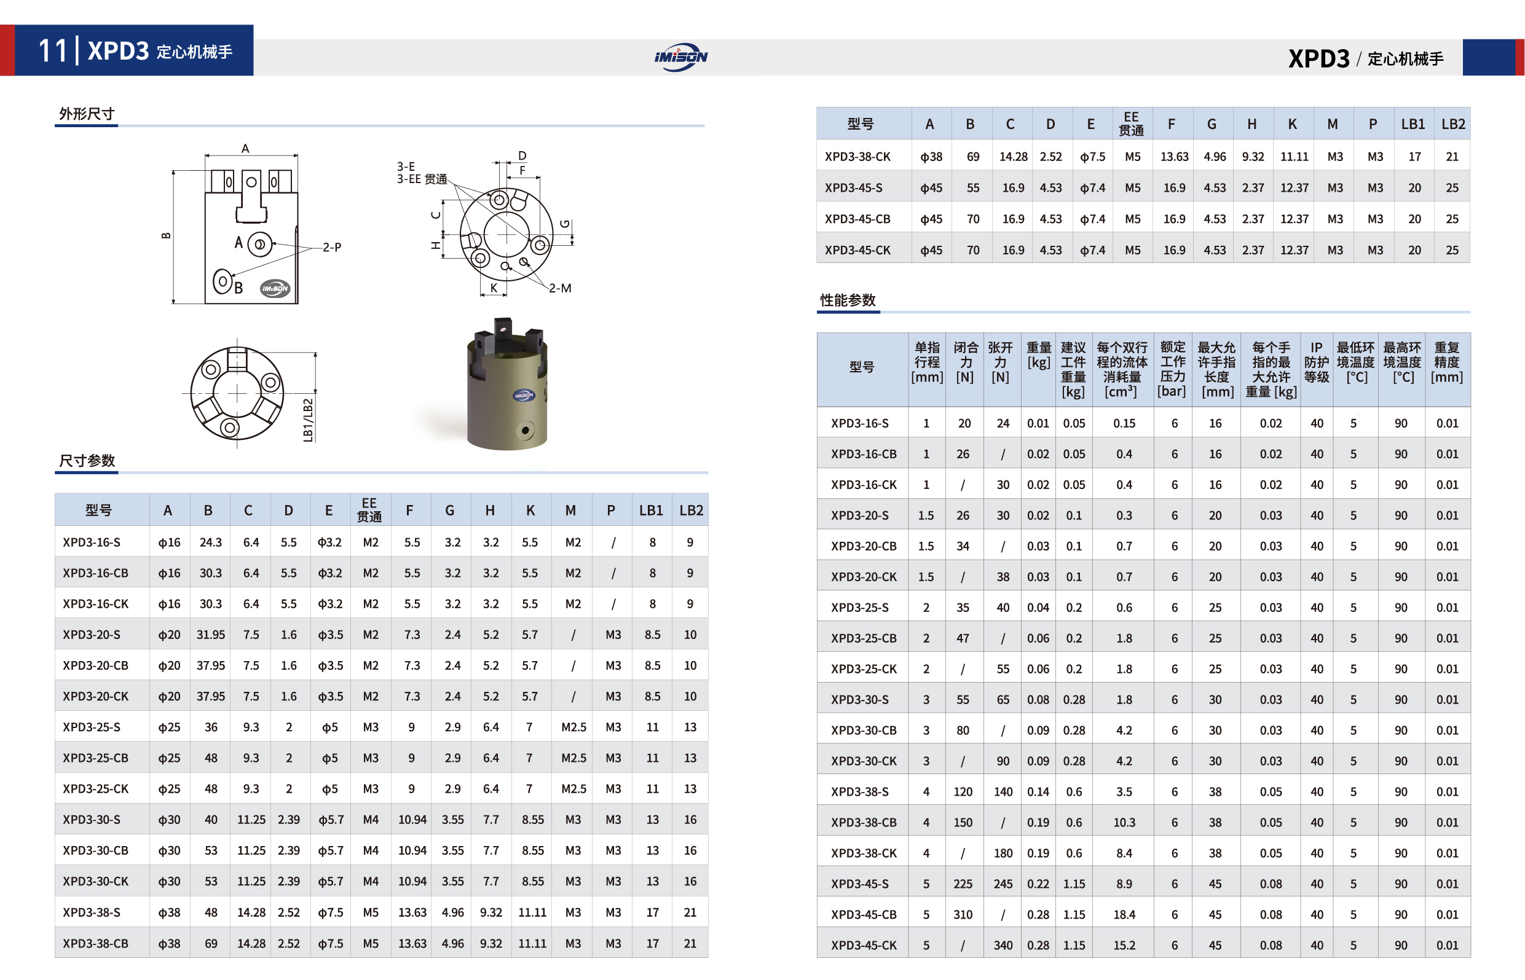
Task: Click 'XPD3-20-CB' in the performance table
Action: coord(864,546)
